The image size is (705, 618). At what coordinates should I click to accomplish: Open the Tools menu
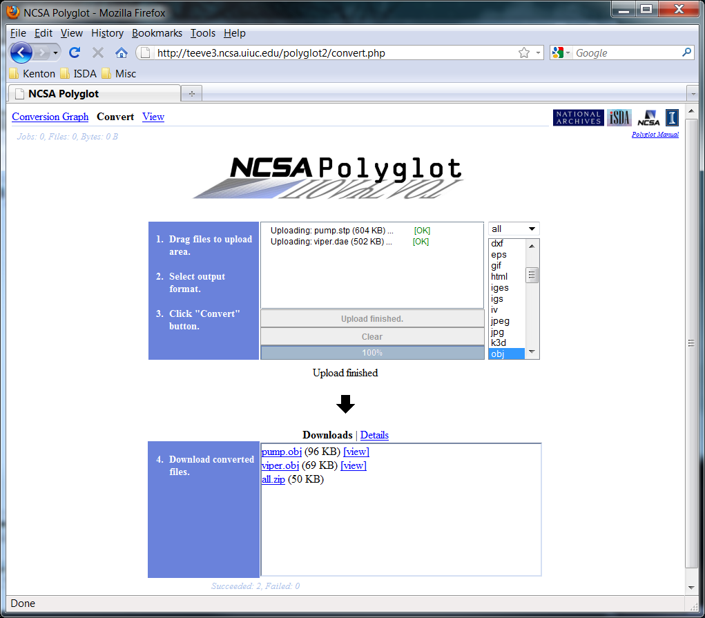click(203, 33)
